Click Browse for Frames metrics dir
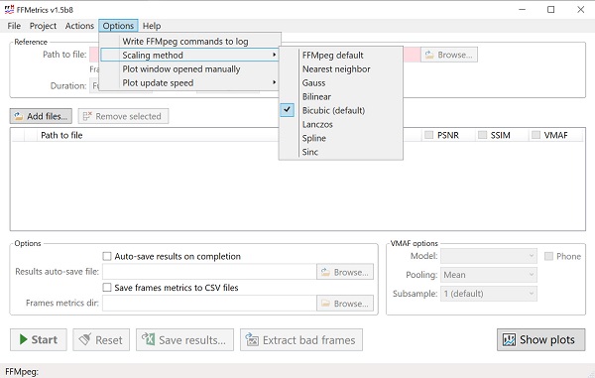 pos(345,304)
